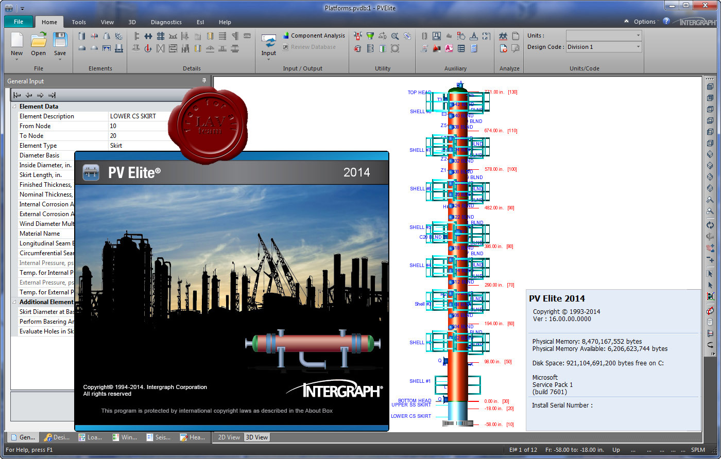Click the last-element navigation arrow icon
This screenshot has width=721, height=459.
[52, 95]
